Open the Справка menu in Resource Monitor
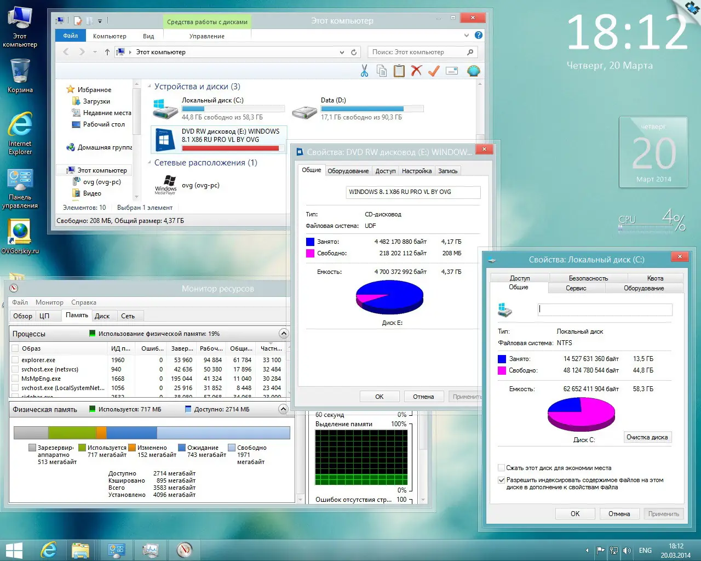The width and height of the screenshot is (701, 561). point(83,302)
